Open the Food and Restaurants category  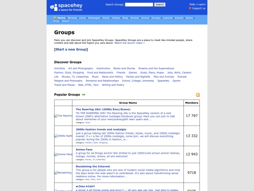tap(100, 73)
